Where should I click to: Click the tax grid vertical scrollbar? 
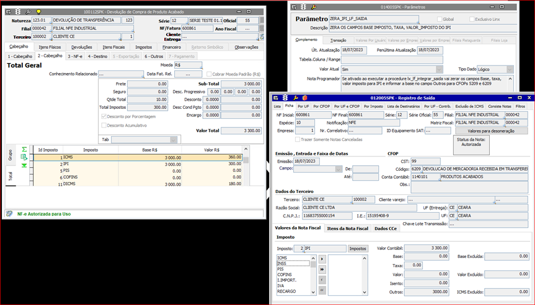point(246,166)
